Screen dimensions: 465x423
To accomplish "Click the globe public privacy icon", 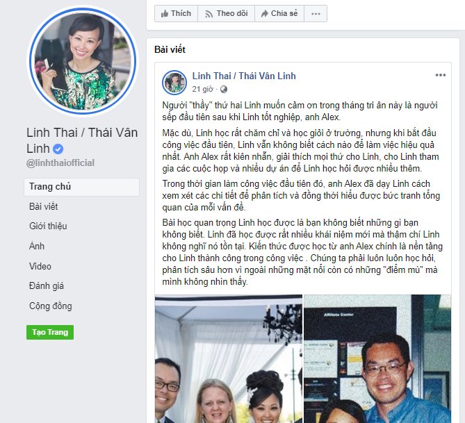I will click(x=224, y=89).
